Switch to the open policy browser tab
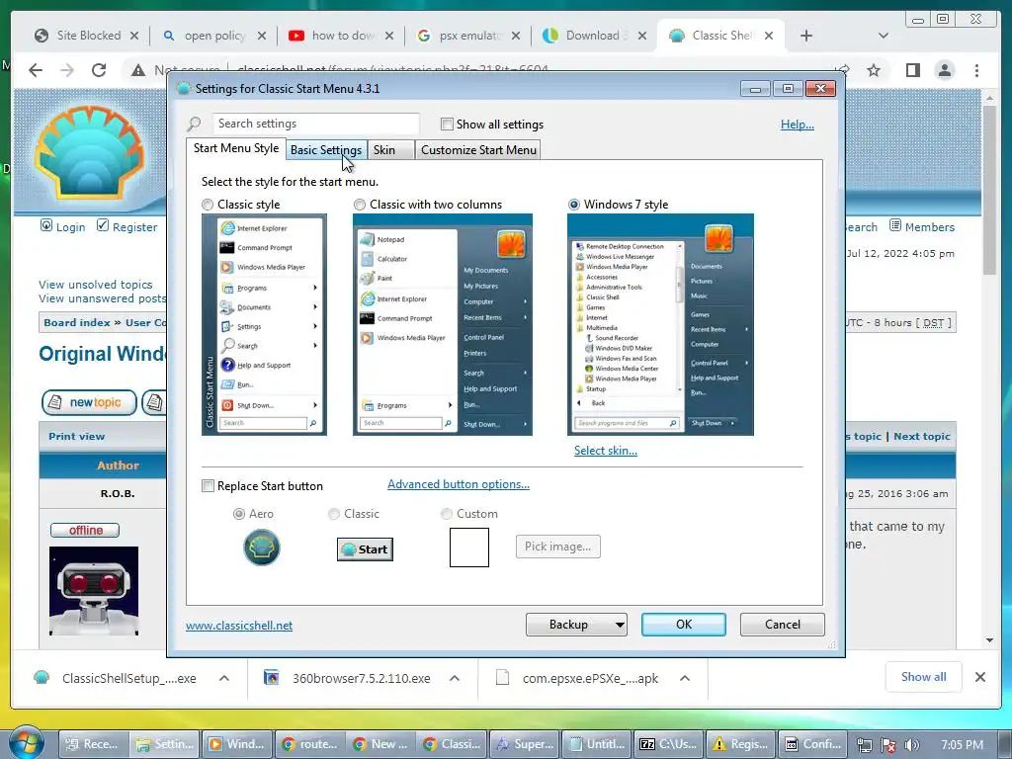Image resolution: width=1012 pixels, height=759 pixels. coord(213,36)
